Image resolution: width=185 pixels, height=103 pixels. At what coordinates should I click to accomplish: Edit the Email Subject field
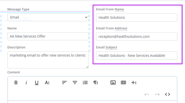[x=137, y=56]
